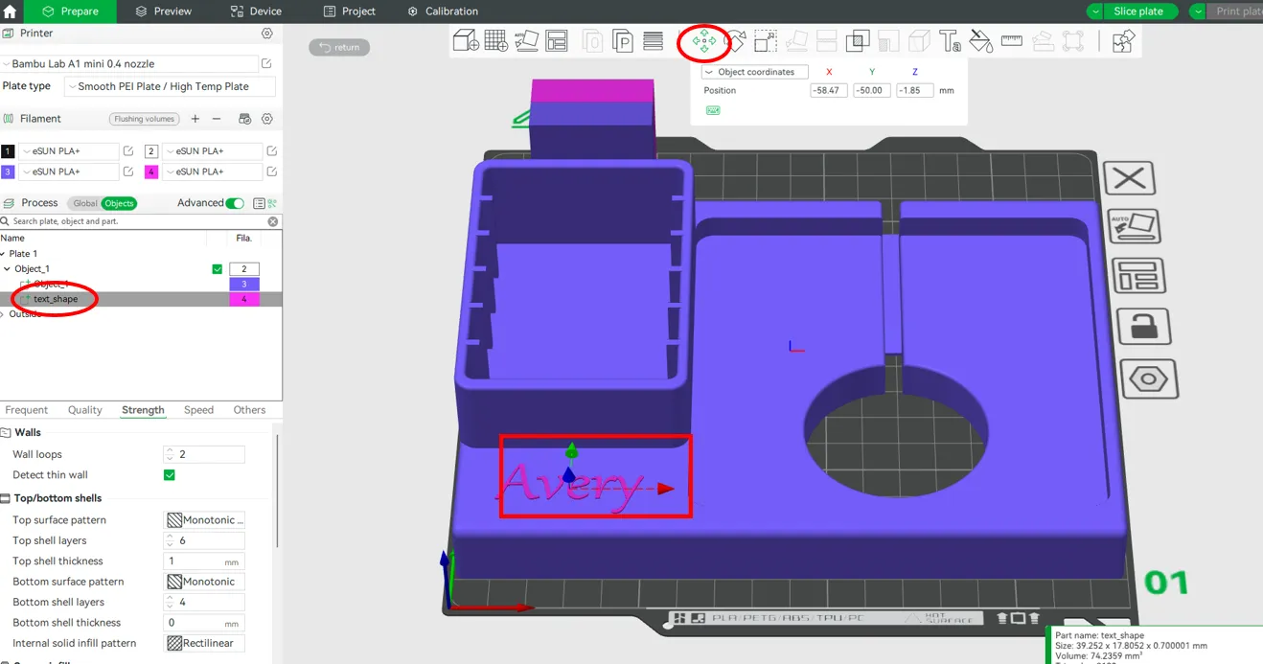Open the Plate type dropdown
The height and width of the screenshot is (664, 1263).
(x=170, y=86)
